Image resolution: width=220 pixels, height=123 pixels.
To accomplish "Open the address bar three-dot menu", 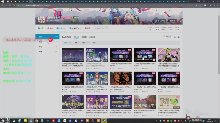I will [200, 5].
